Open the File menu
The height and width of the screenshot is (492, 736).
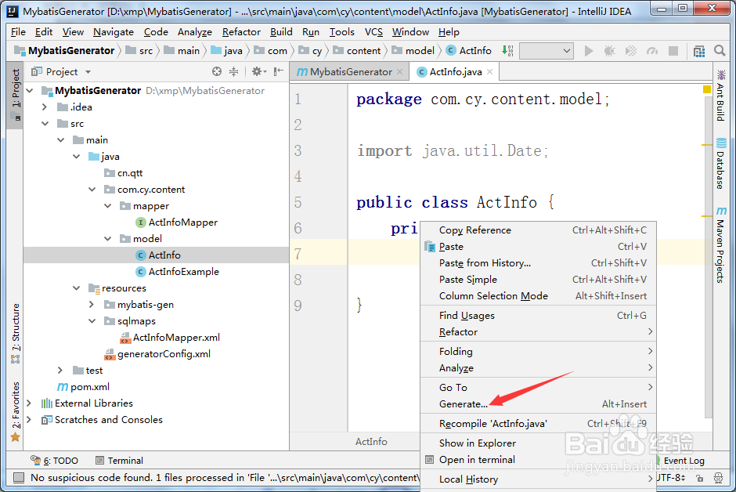[18, 32]
